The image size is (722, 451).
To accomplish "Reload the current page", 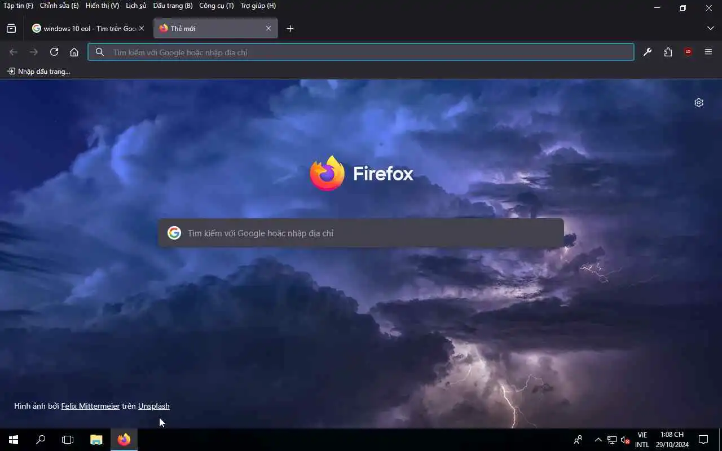I will pos(54,52).
